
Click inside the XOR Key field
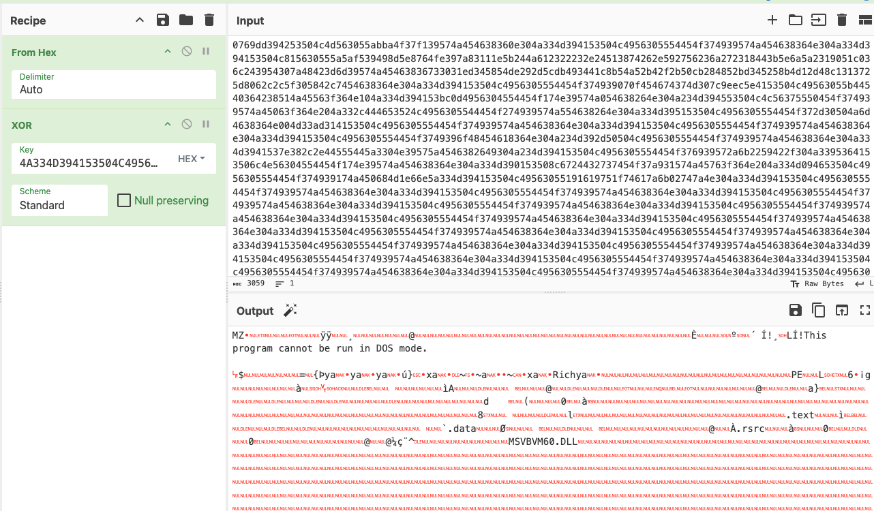pos(89,164)
